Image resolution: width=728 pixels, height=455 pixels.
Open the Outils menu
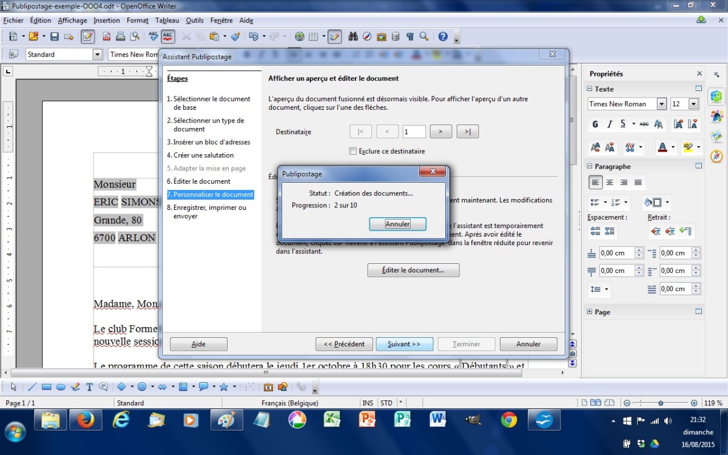click(195, 21)
